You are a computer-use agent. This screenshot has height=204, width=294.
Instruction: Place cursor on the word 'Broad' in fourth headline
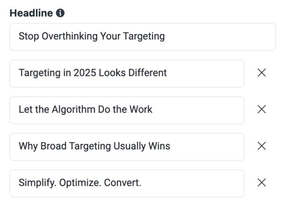click(x=53, y=146)
